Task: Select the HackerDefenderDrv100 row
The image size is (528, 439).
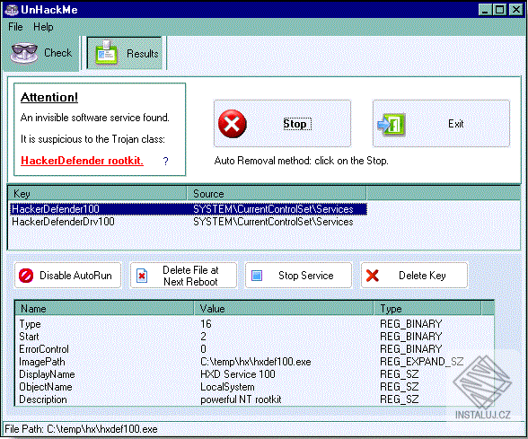Action: [189, 222]
